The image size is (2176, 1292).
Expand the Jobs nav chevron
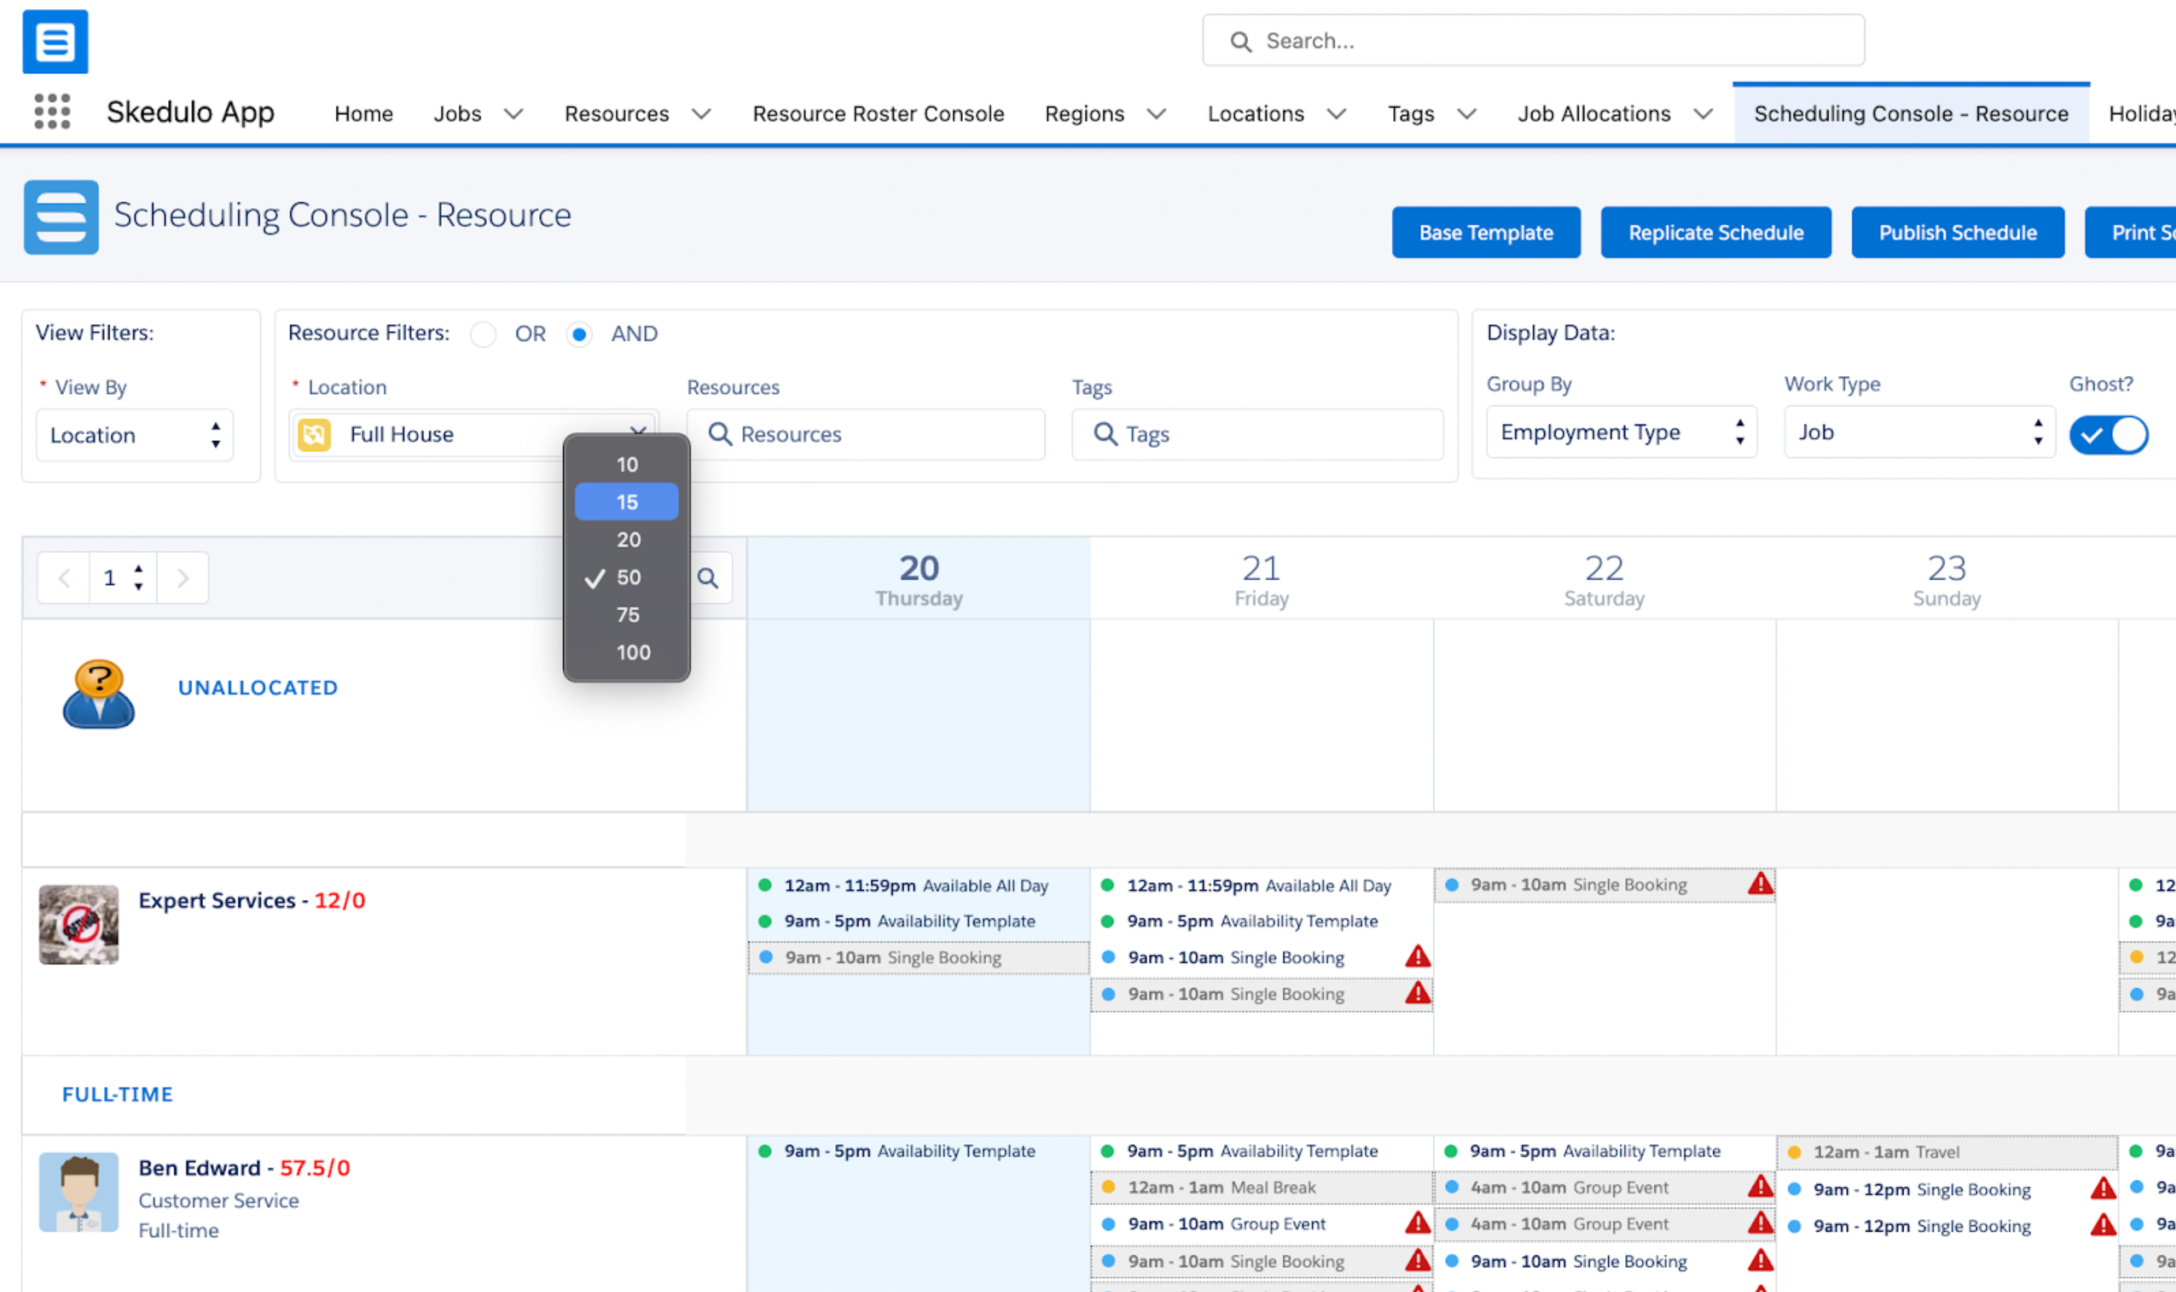514,114
